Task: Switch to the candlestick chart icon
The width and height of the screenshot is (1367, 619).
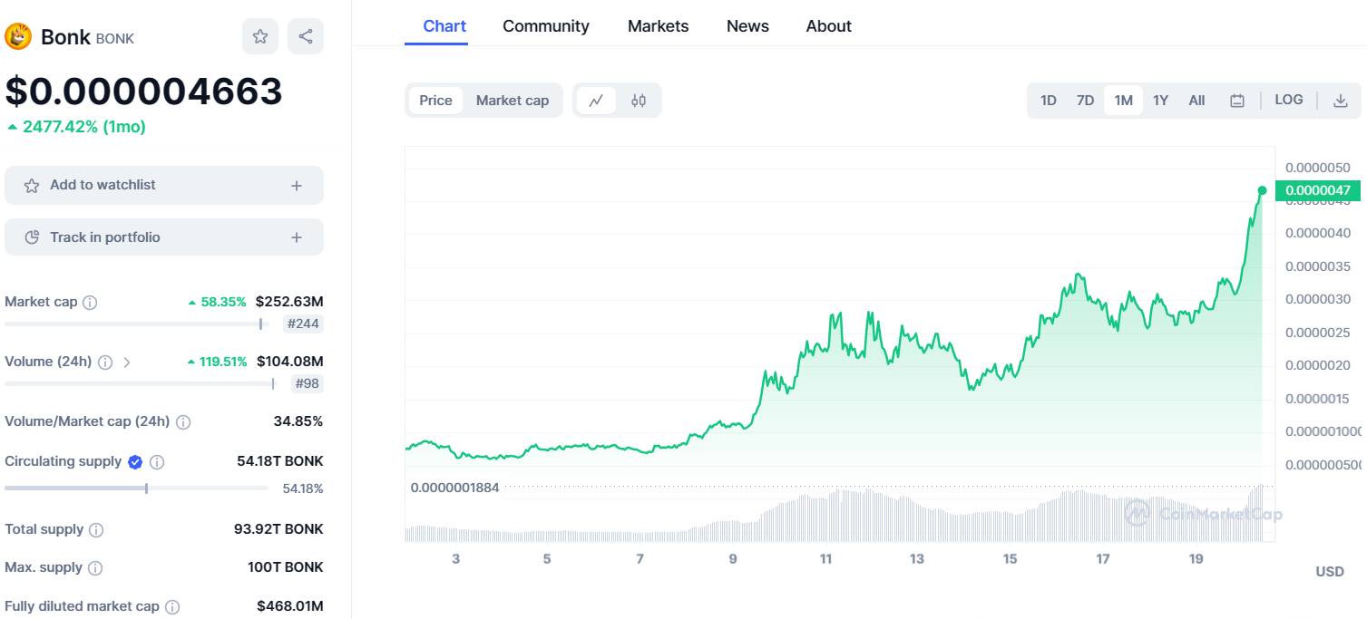Action: [639, 101]
